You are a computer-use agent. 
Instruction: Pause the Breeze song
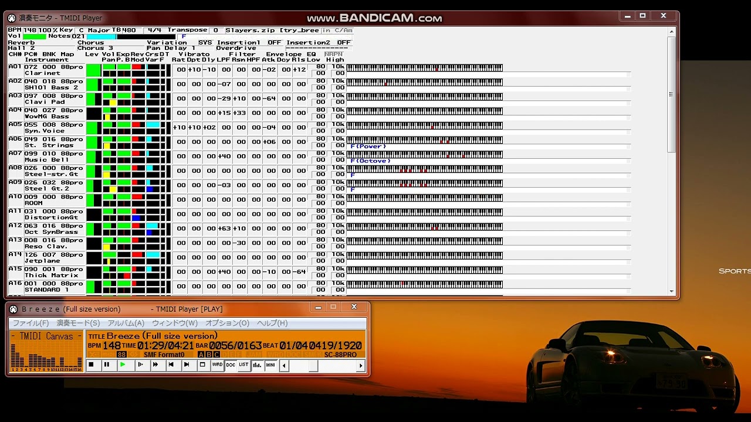tap(106, 365)
